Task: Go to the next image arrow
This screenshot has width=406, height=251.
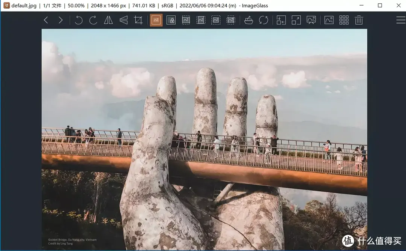Action: pos(61,20)
